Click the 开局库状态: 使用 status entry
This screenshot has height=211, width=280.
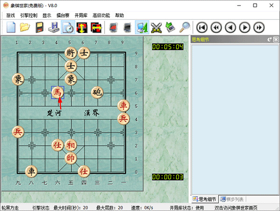tap(187, 208)
